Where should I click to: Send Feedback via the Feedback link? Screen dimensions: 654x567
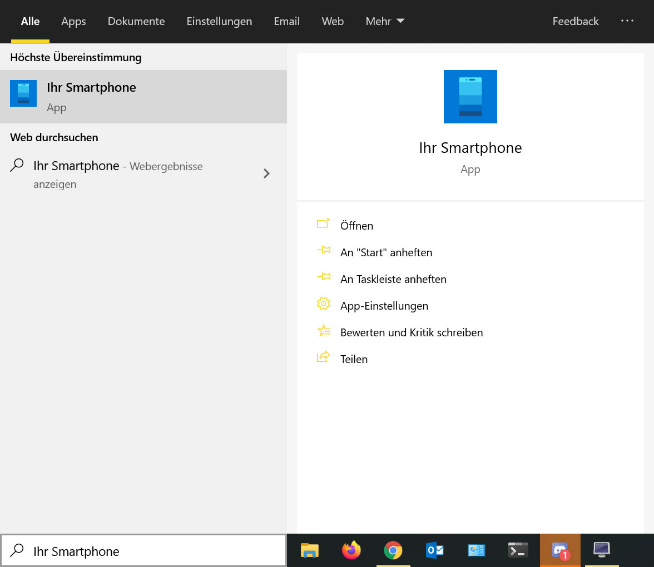[x=576, y=21]
